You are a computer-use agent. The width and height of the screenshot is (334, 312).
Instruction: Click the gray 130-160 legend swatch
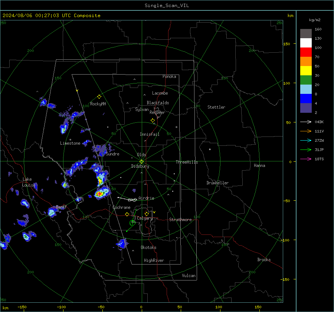coord(306,33)
